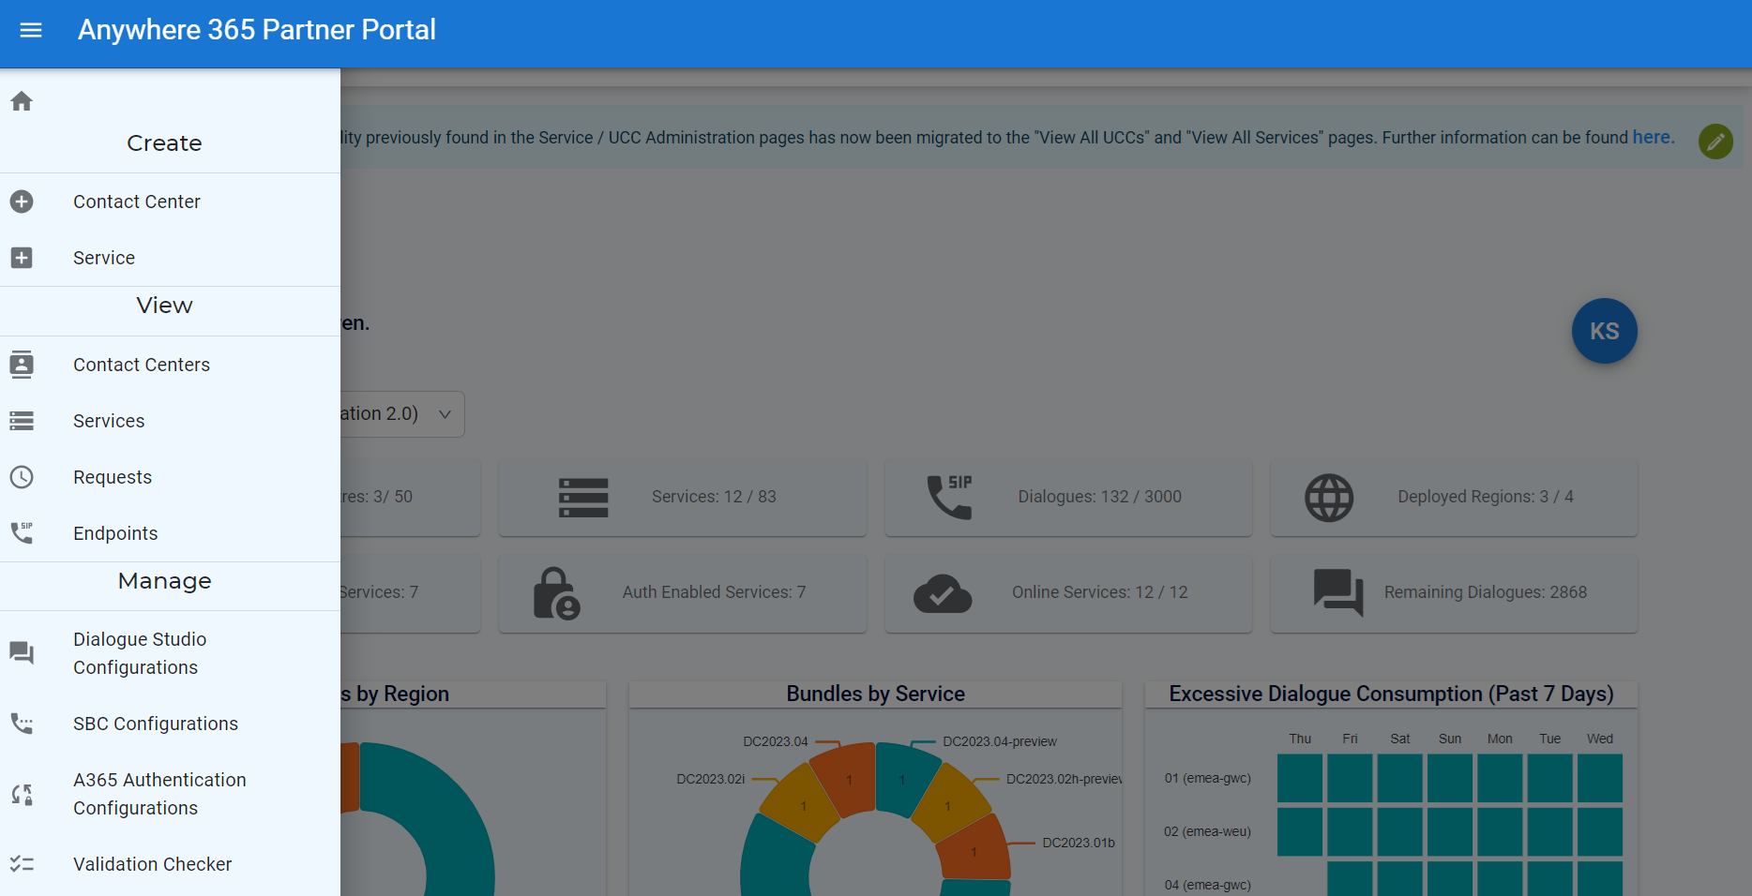Open Dialogue Studio Configurations menu item
Image resolution: width=1752 pixels, height=896 pixels.
tap(170, 653)
